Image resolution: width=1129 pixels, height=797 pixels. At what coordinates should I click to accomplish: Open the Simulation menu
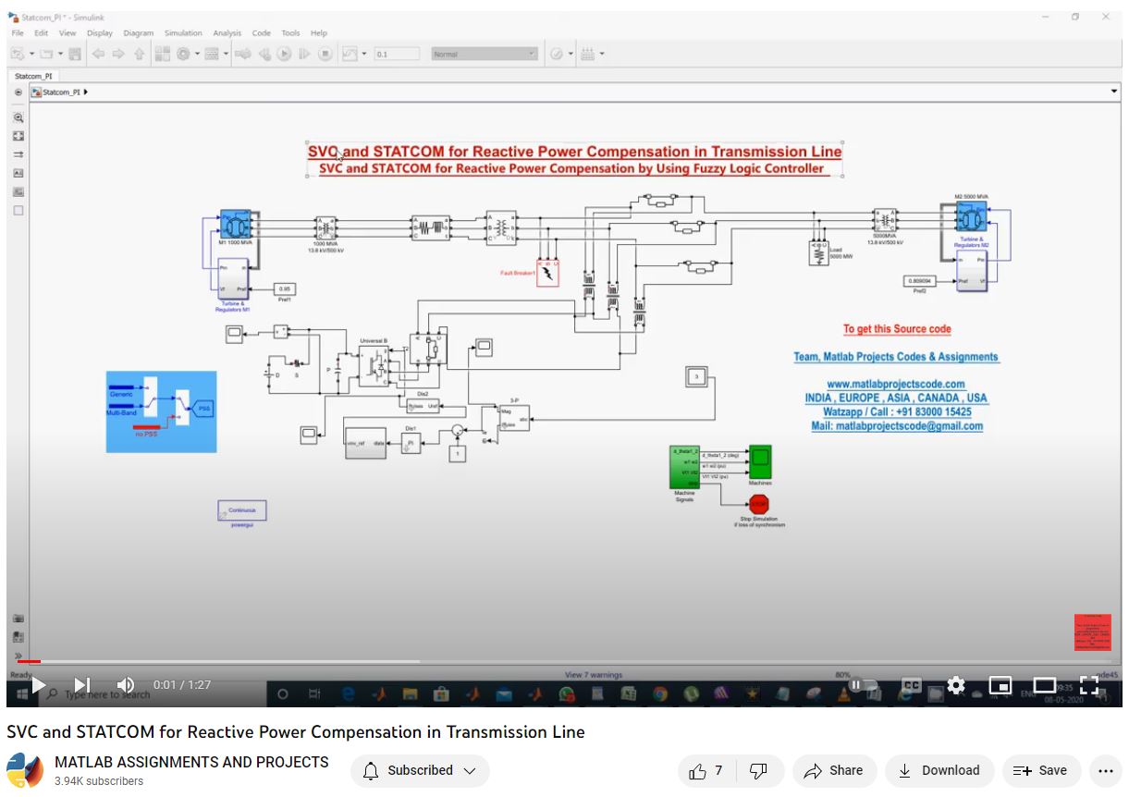(x=183, y=33)
